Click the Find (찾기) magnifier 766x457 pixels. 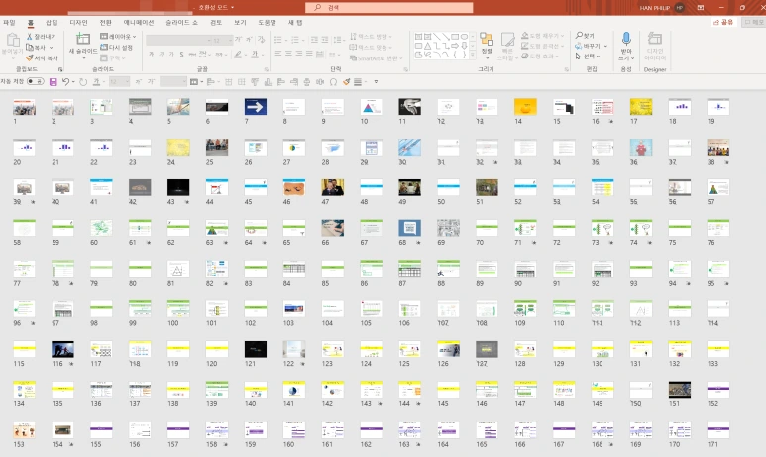pos(579,36)
